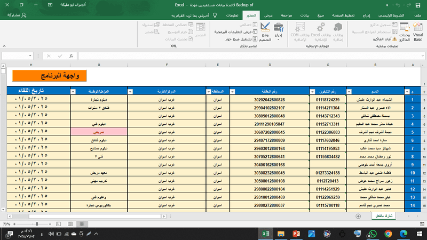Open WhatsApp from the taskbar
Image resolution: width=427 pixels, height=240 pixels.
(373, 234)
